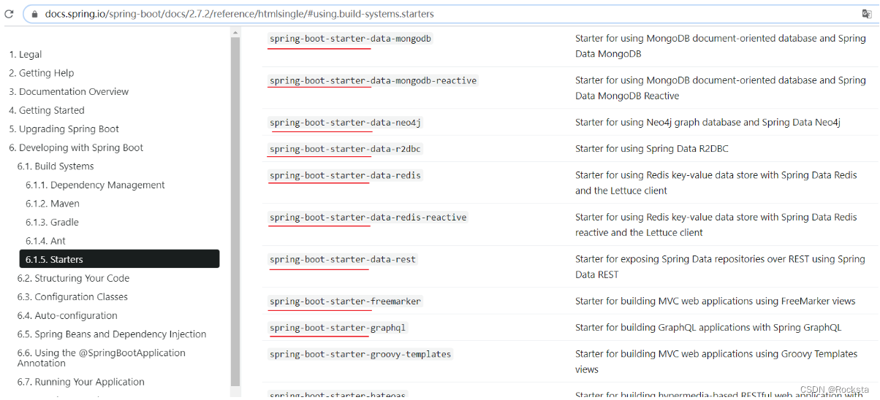Click spring-boot-starter-graphql text
880x400 pixels.
click(338, 328)
